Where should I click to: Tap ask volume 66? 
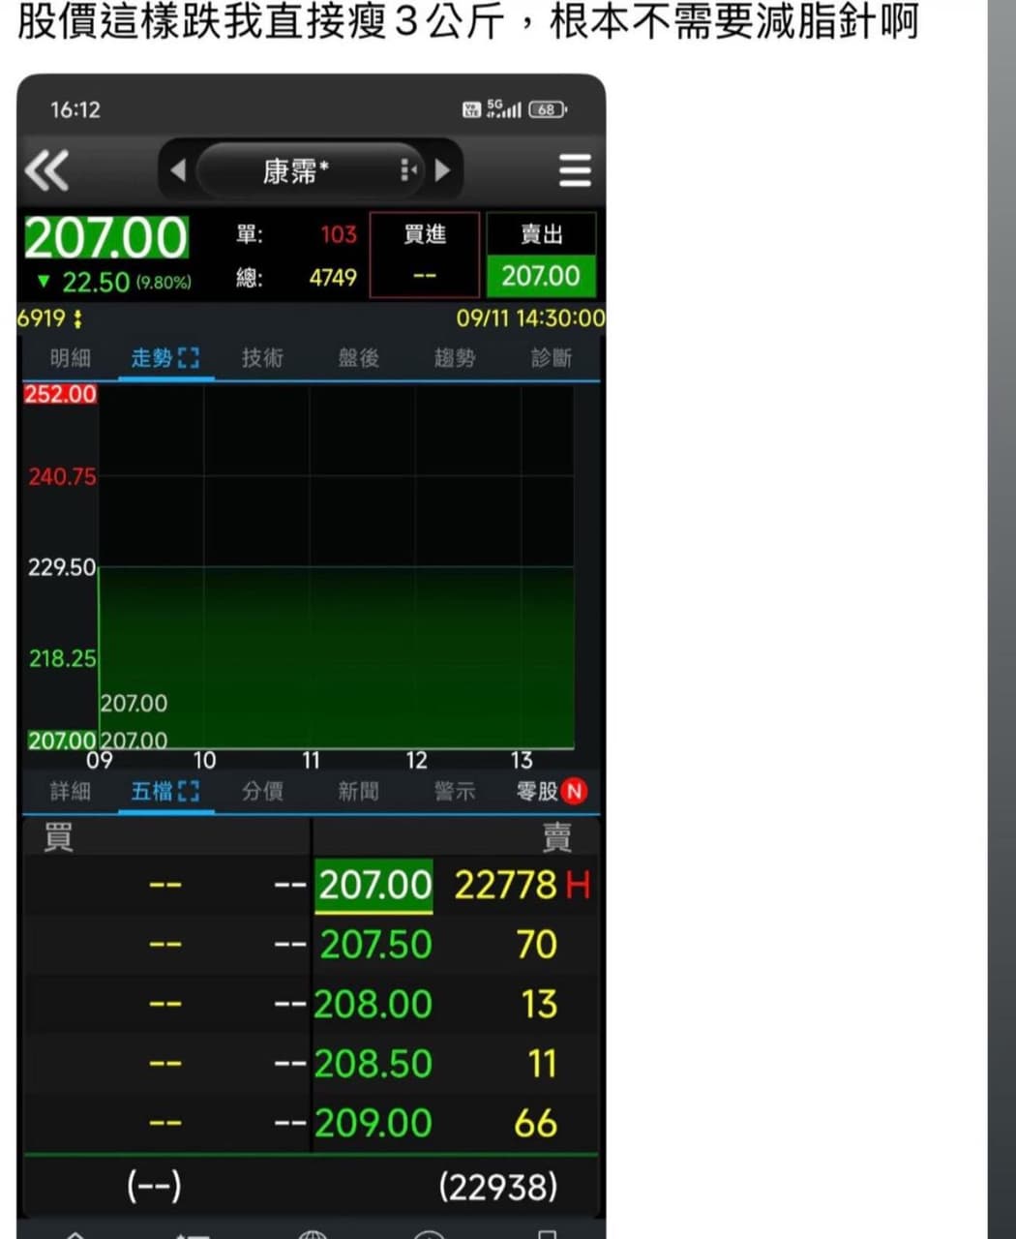(x=536, y=1124)
